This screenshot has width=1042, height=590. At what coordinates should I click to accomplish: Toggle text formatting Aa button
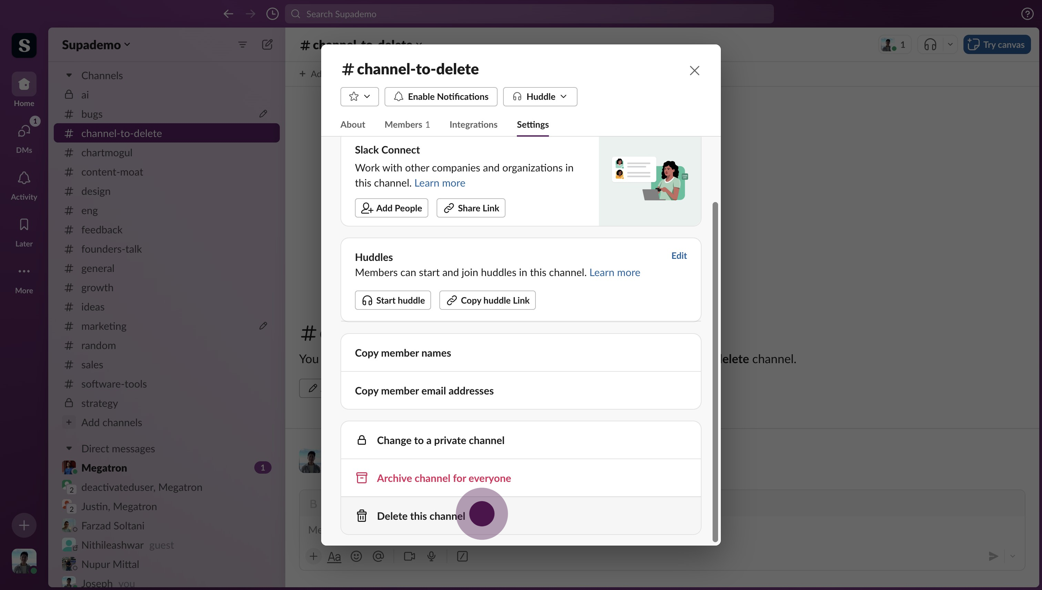[334, 556]
